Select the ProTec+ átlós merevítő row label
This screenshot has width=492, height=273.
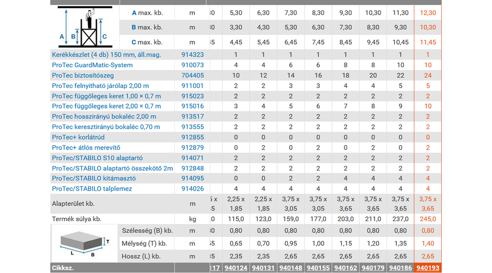pos(86,147)
